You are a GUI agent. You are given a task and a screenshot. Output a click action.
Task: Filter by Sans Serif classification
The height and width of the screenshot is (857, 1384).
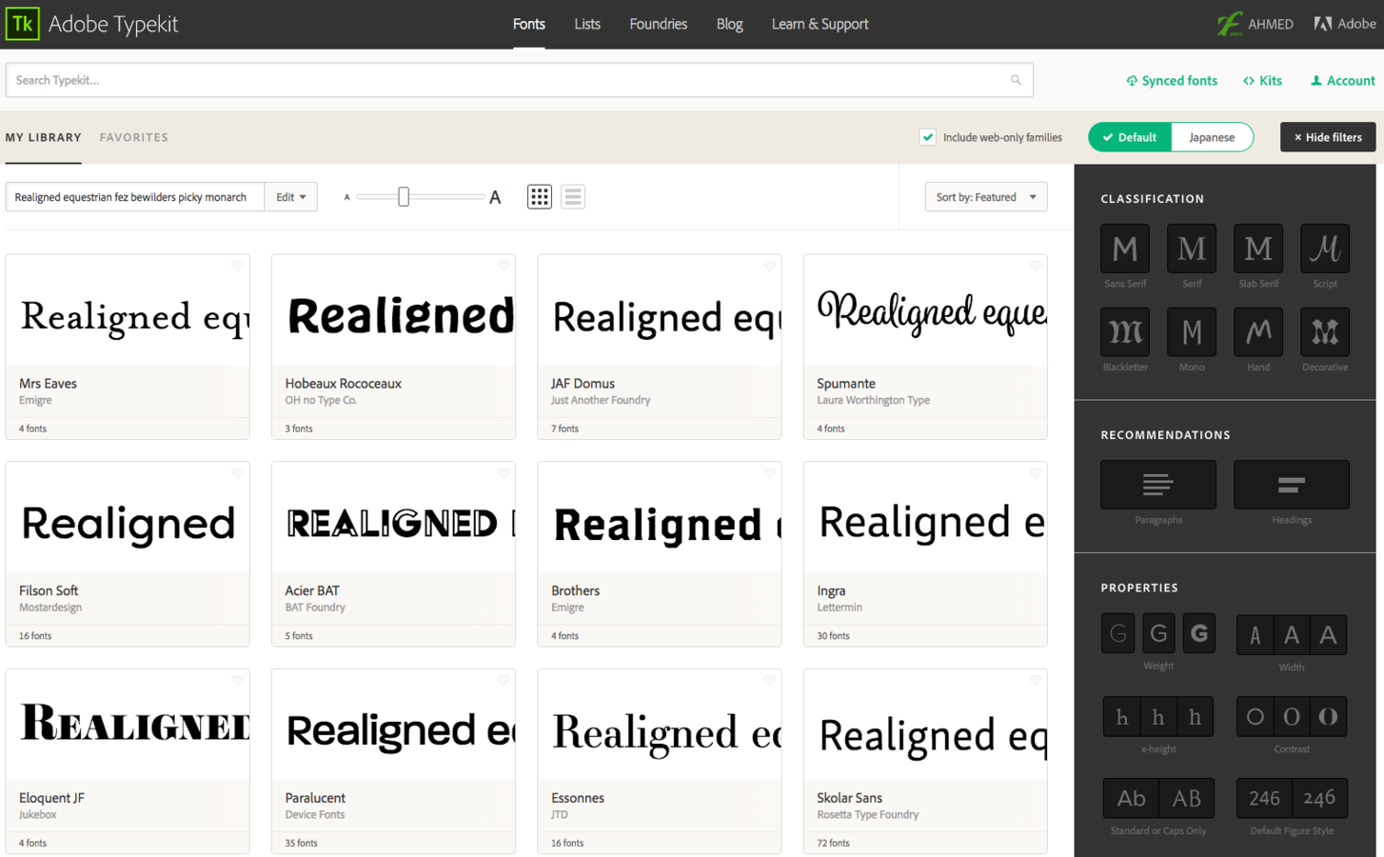click(1125, 249)
